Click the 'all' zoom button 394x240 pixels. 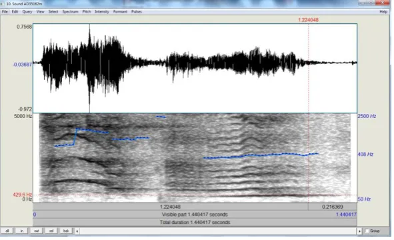(x=7, y=231)
